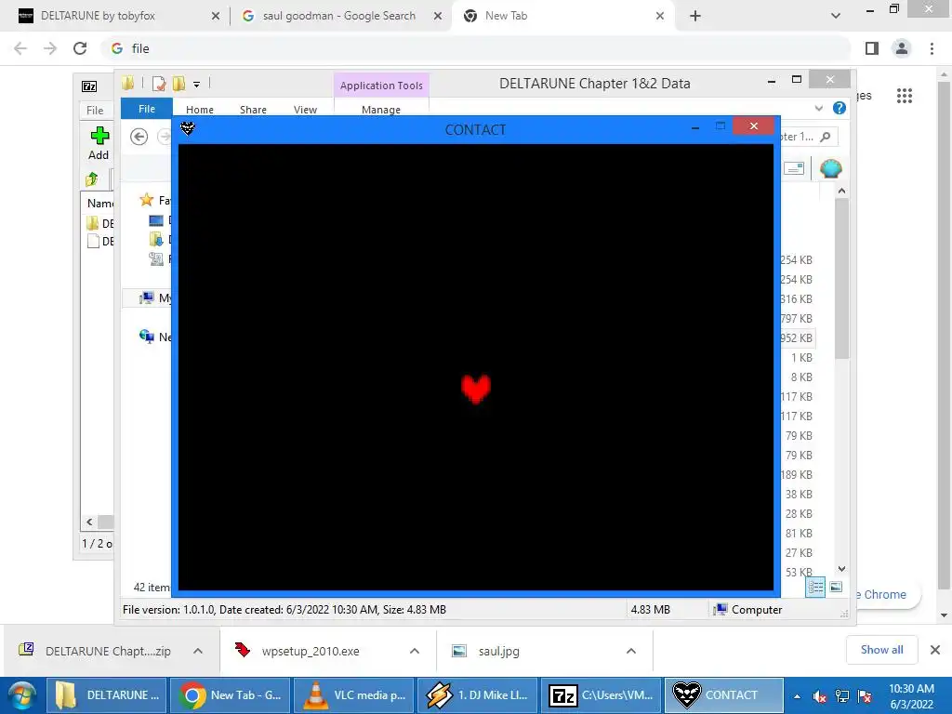Click the CONTACT window title bar heart icon

point(188,128)
